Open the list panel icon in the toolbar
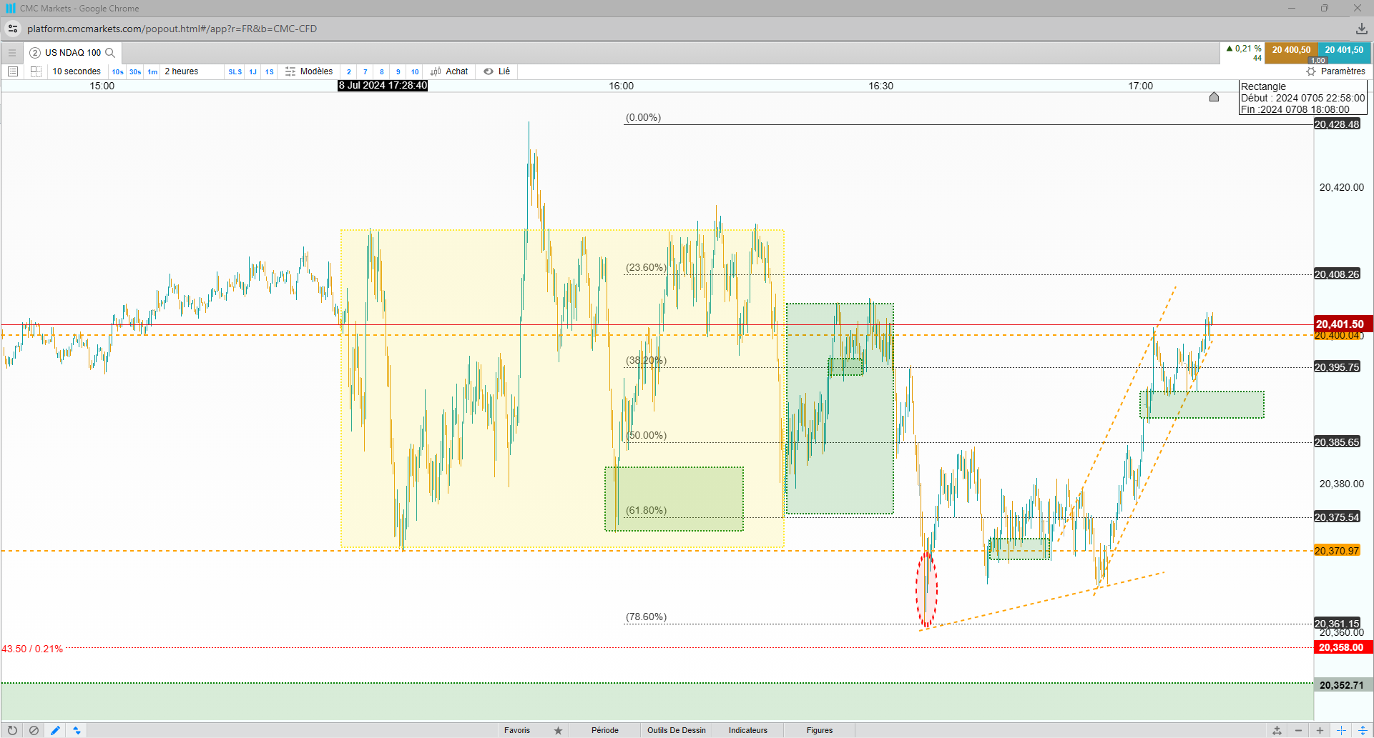The height and width of the screenshot is (738, 1374). [x=13, y=71]
